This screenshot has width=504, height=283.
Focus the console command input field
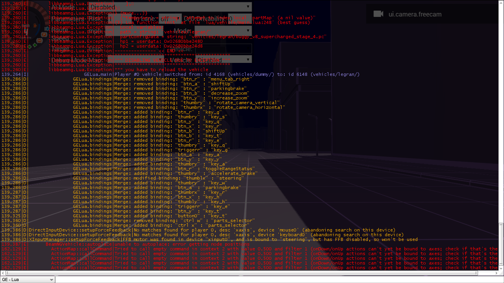(x=279, y=279)
